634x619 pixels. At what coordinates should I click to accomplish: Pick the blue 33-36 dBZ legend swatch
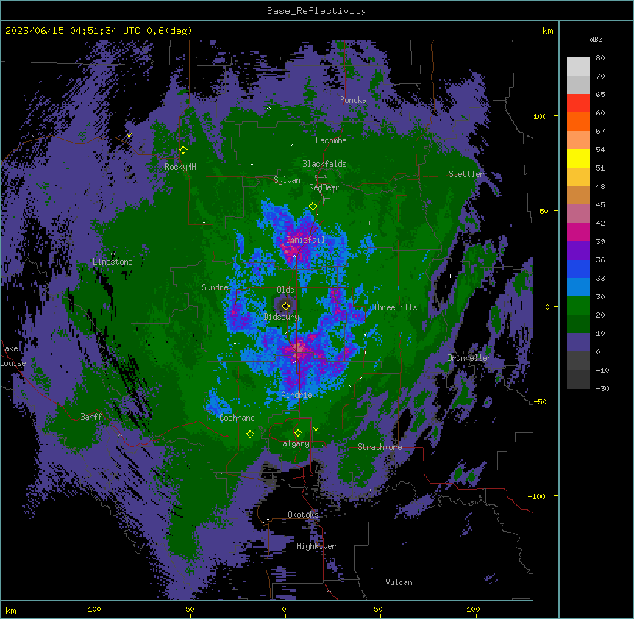click(578, 268)
